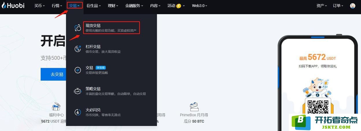Select the 现货交易 spot trading icon
This screenshot has width=361, height=131.
pyautogui.click(x=78, y=28)
